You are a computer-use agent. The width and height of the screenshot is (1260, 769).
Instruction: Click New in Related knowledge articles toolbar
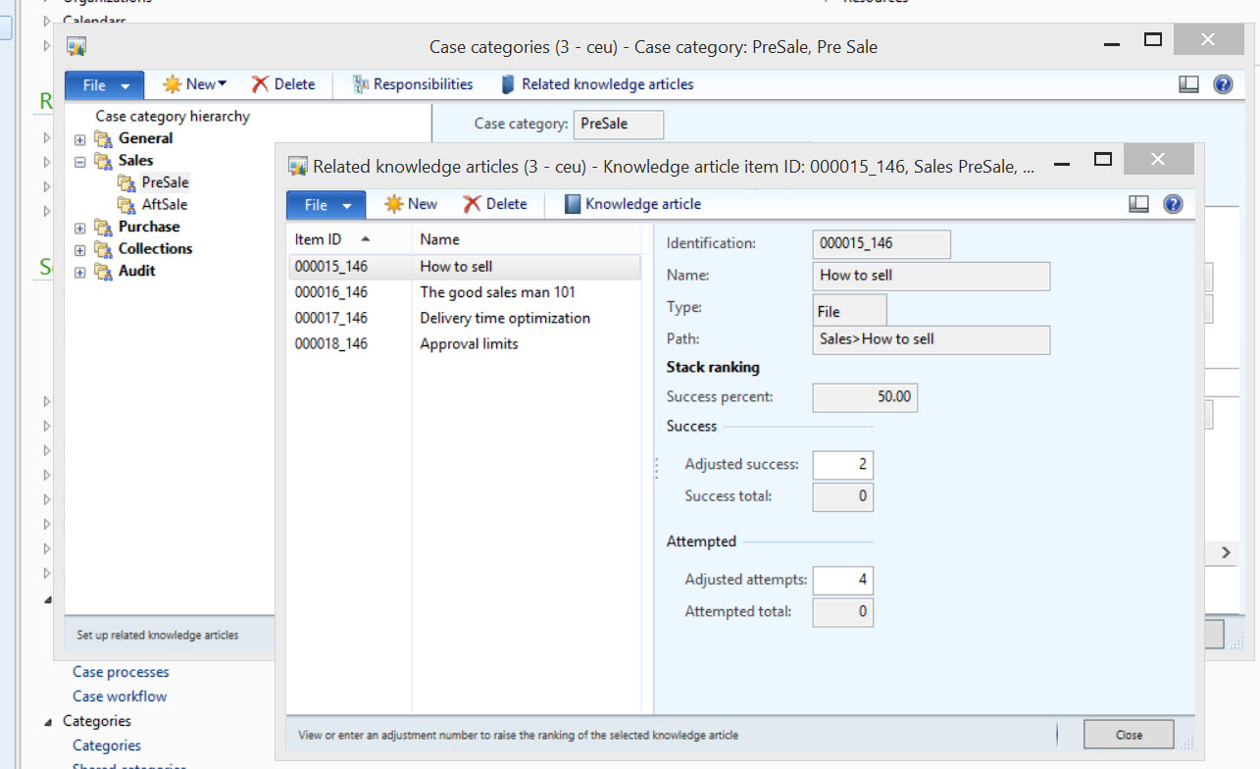click(411, 204)
